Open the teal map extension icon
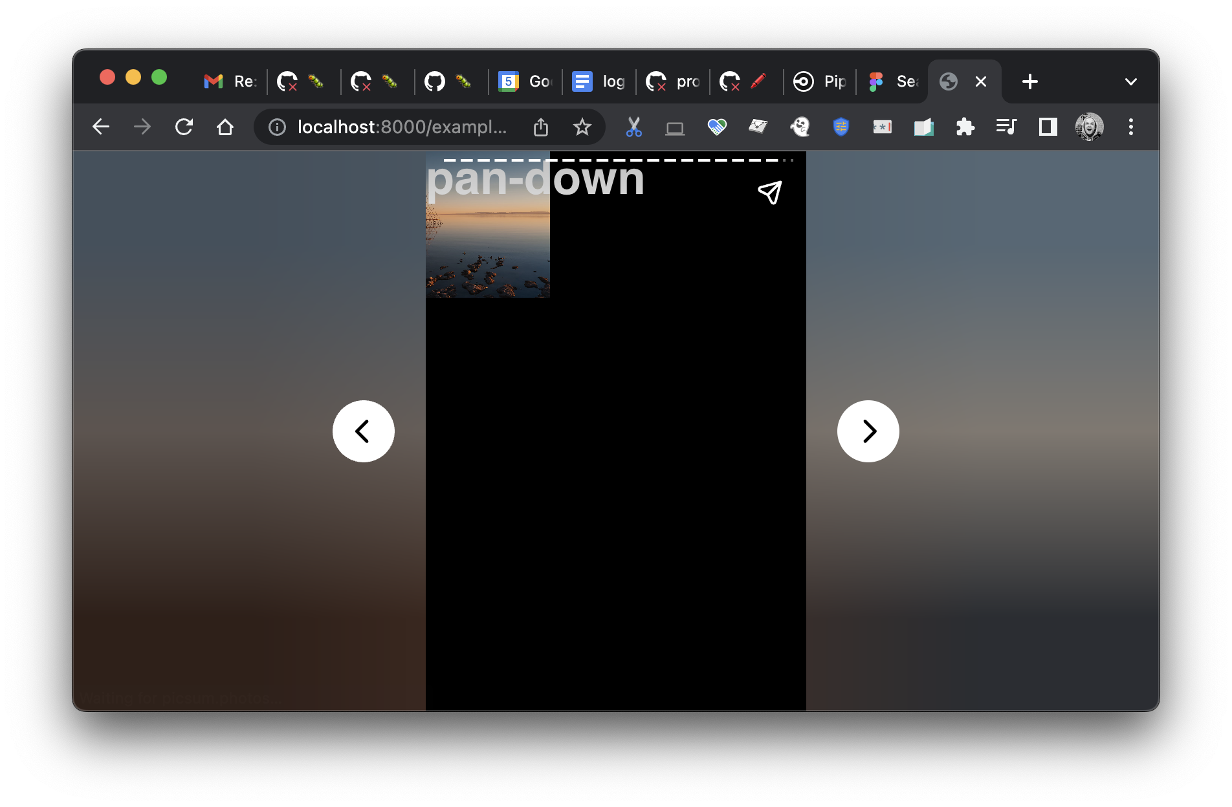 [924, 127]
